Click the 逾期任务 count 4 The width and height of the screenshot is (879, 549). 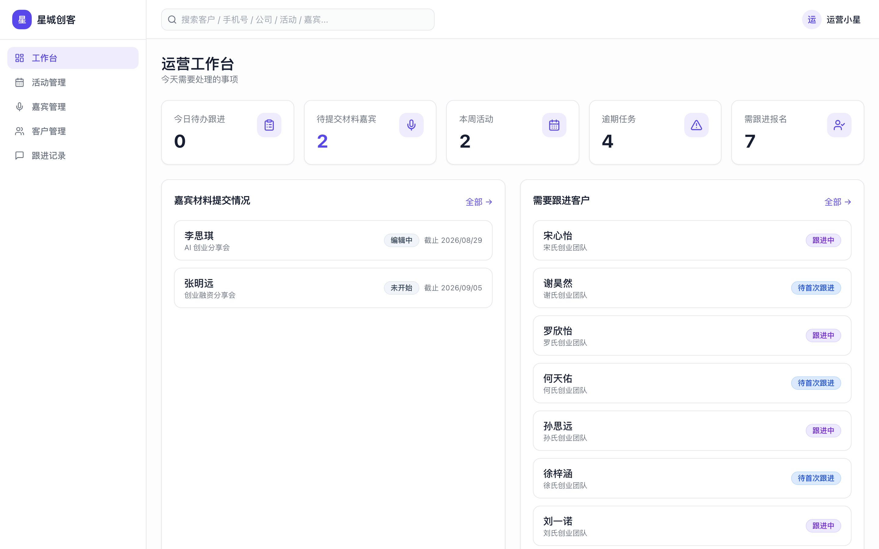(x=607, y=141)
